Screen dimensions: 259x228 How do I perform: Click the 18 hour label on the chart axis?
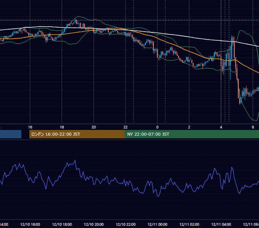[62, 127]
